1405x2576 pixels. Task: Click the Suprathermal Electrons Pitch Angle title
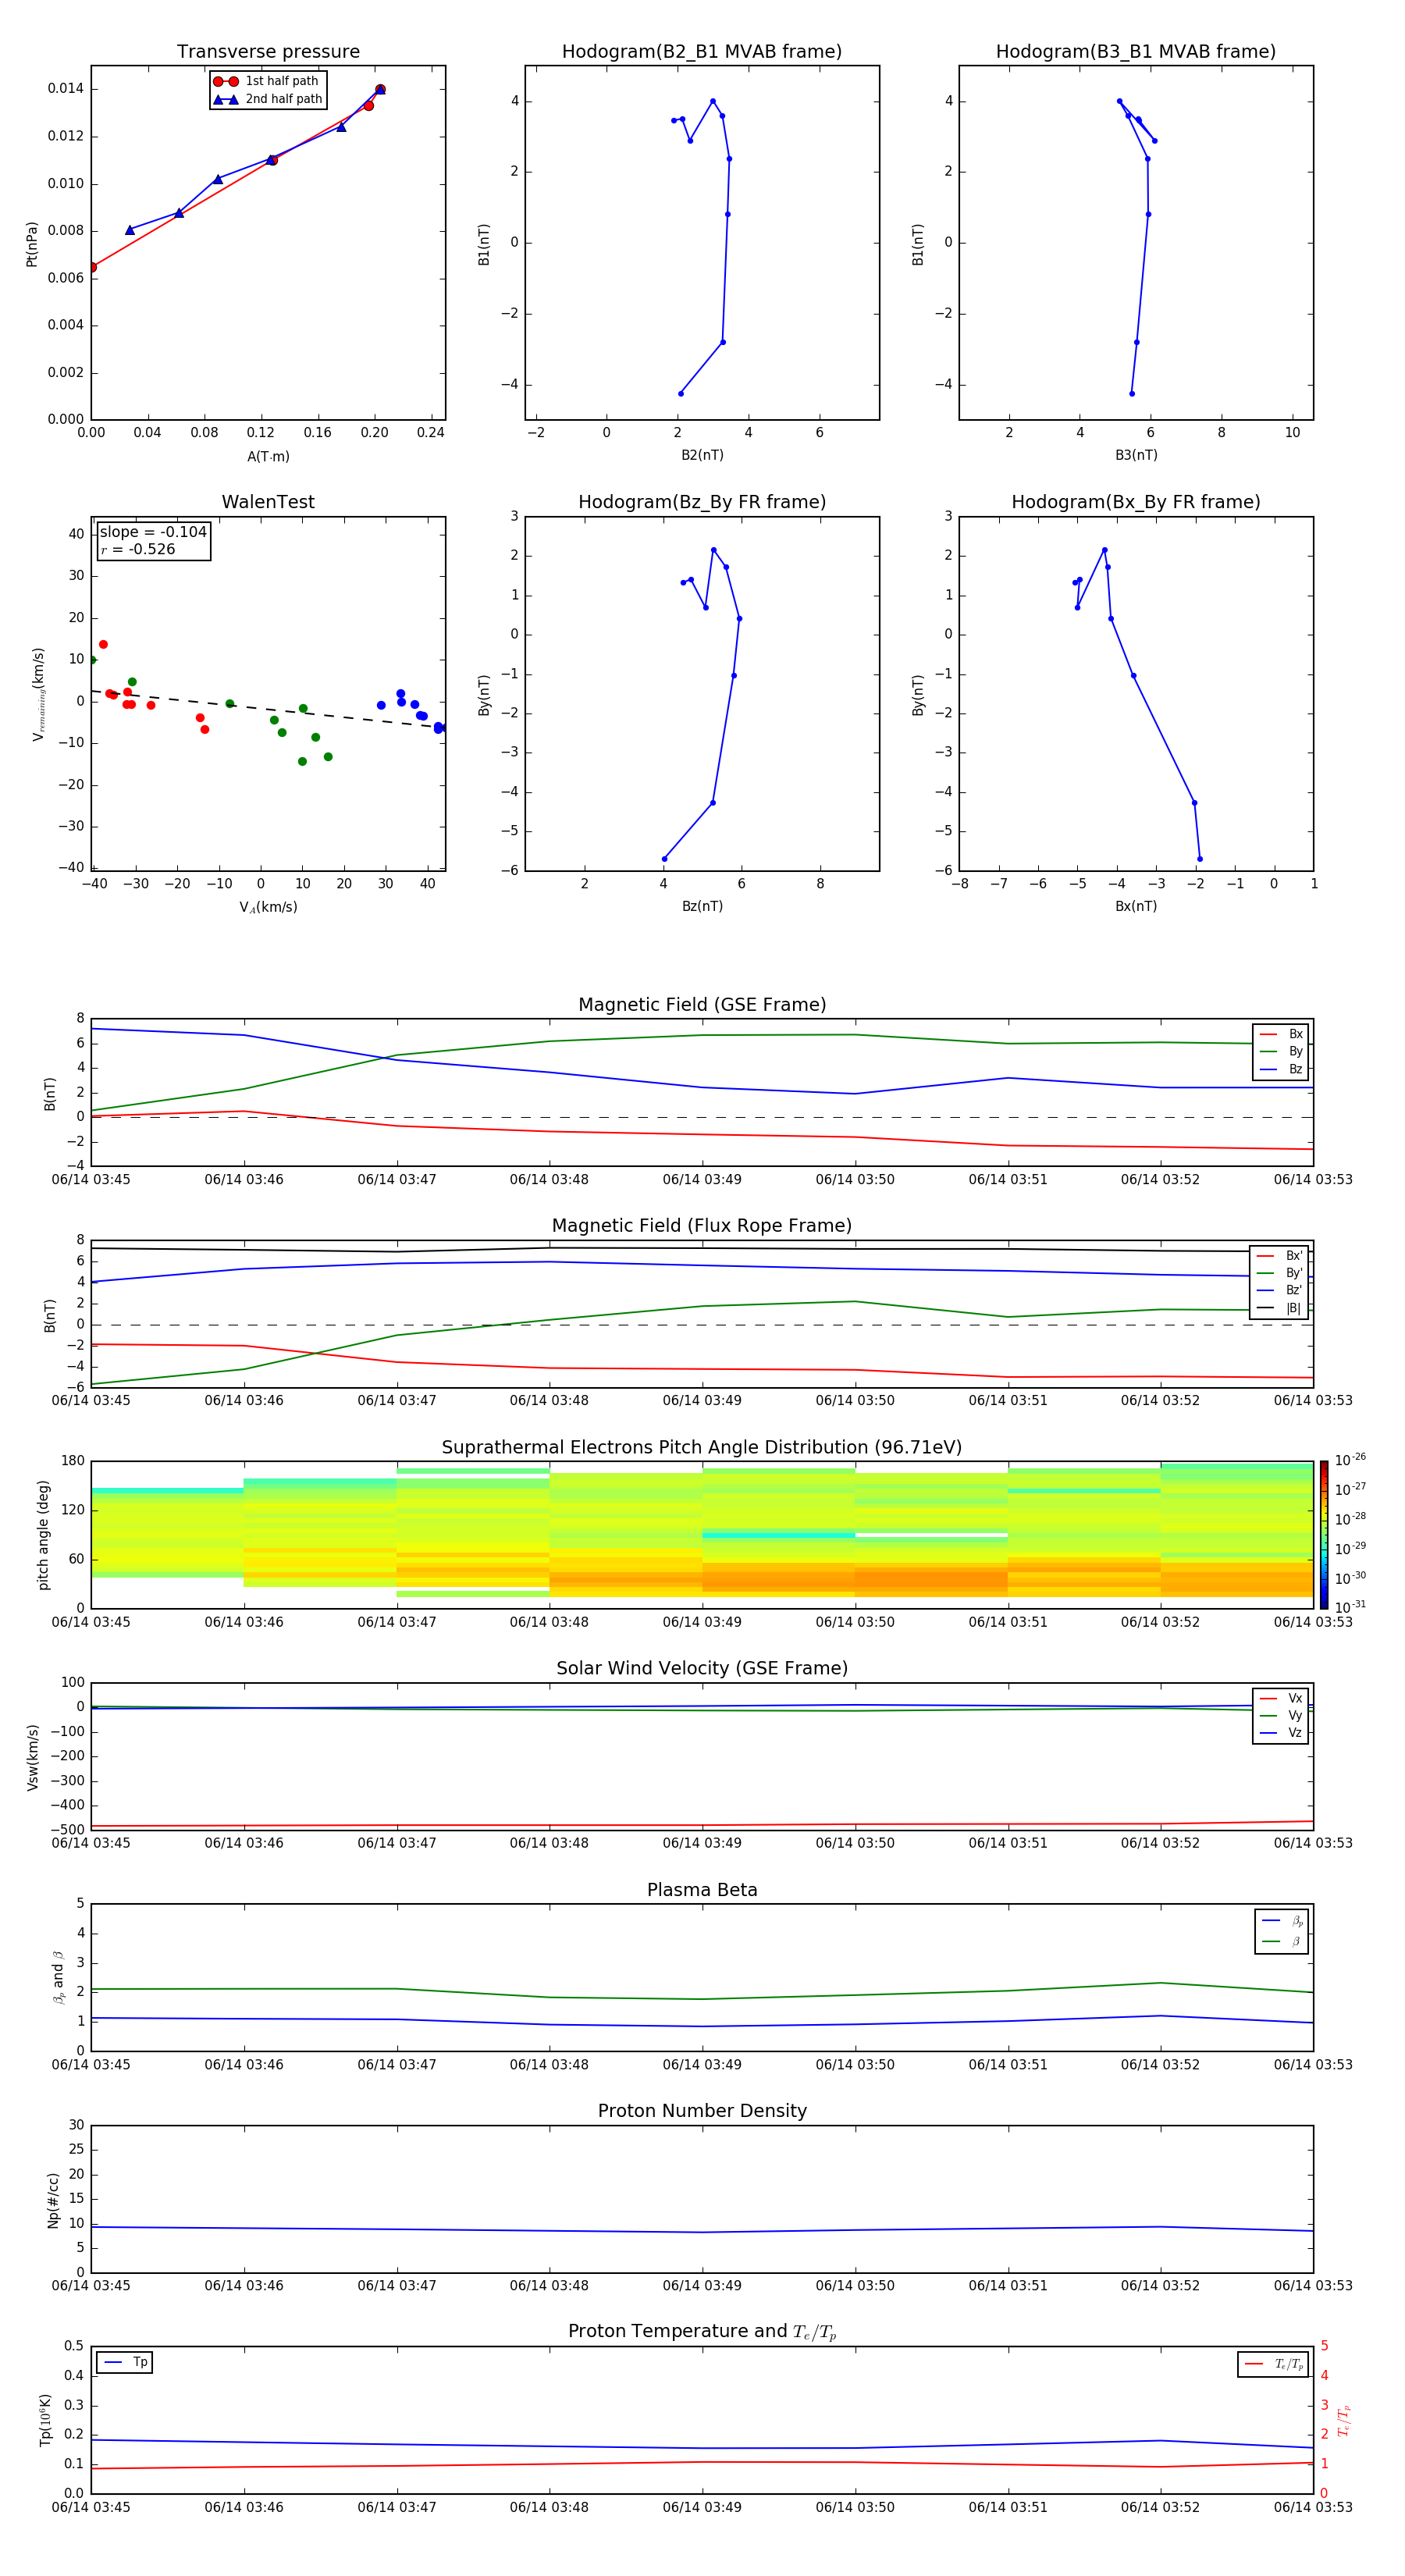702,1447
